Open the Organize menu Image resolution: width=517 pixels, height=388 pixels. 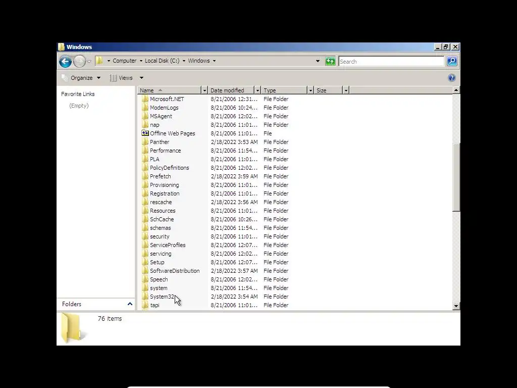coord(81,78)
